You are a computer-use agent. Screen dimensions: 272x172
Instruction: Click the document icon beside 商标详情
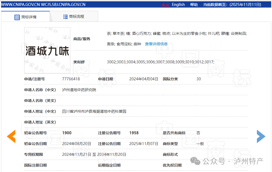click(17, 17)
